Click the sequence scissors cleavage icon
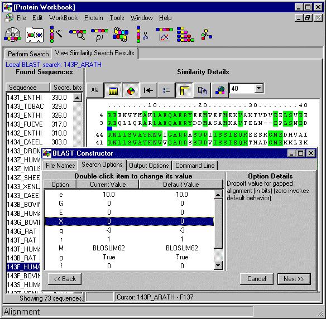 point(142,34)
